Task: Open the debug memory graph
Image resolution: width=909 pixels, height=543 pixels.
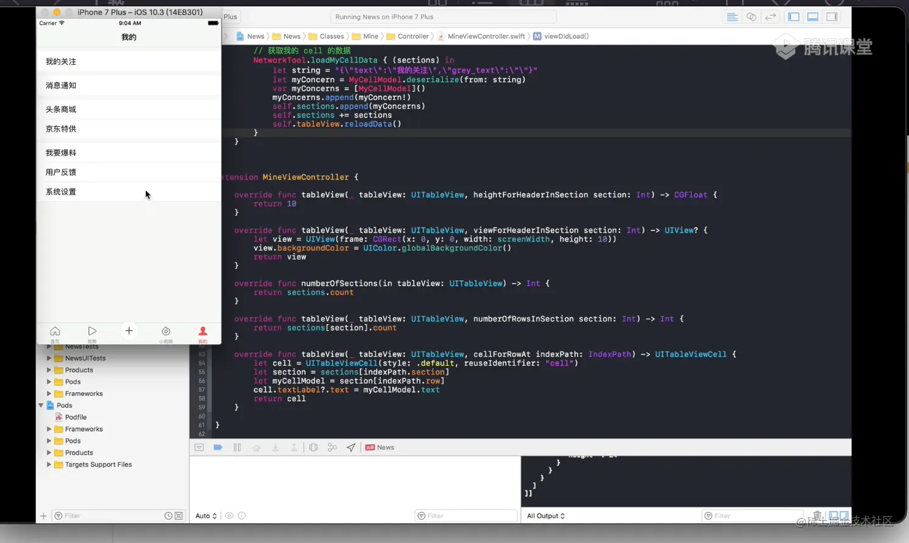Action: (x=332, y=447)
